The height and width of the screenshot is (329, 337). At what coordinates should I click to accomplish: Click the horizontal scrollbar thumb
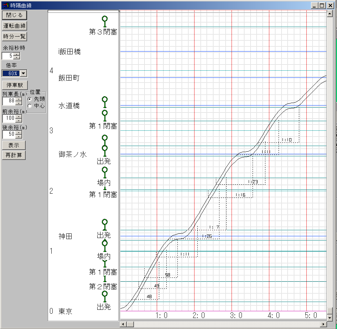[x=130, y=324]
